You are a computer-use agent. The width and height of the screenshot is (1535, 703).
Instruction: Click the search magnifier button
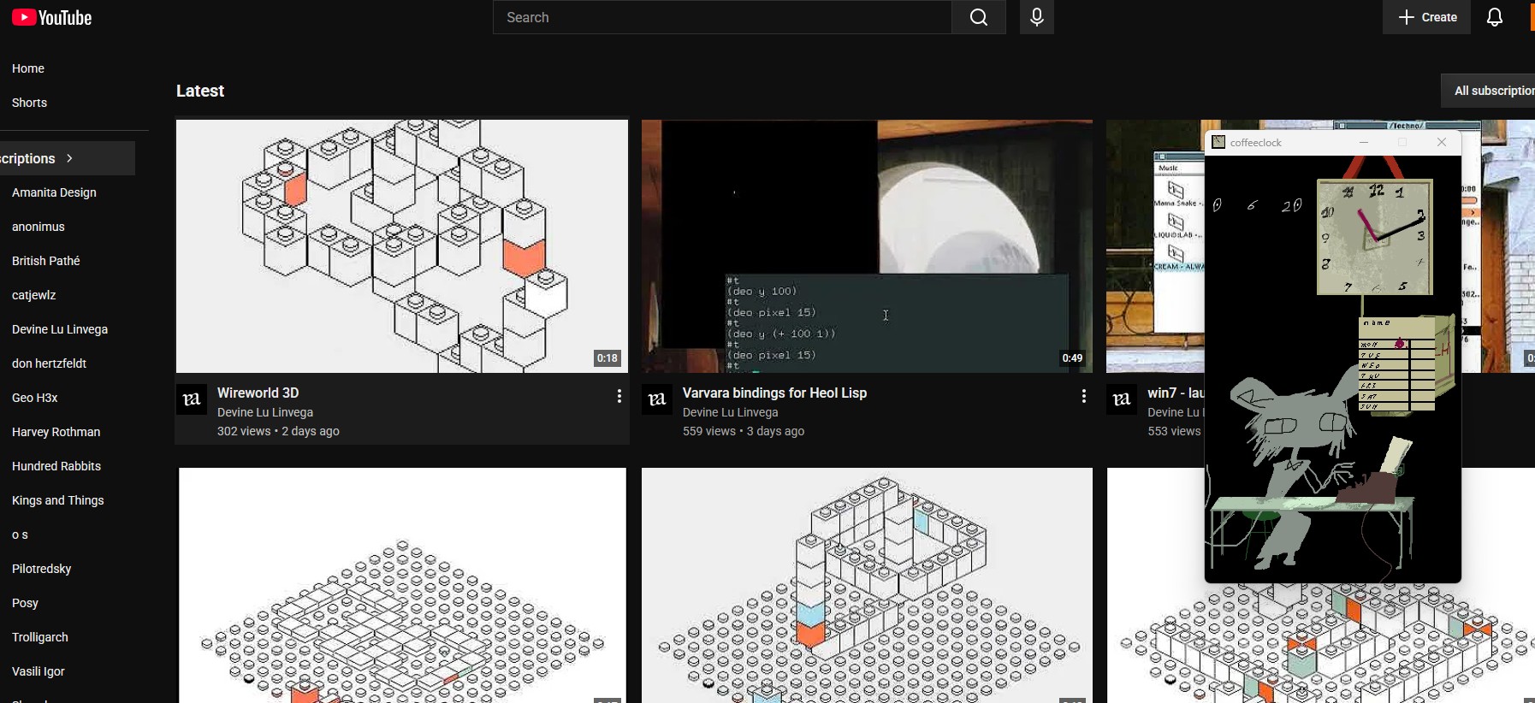pos(979,17)
